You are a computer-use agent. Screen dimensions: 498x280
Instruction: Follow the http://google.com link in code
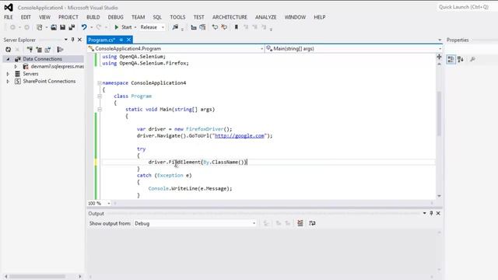(240, 135)
